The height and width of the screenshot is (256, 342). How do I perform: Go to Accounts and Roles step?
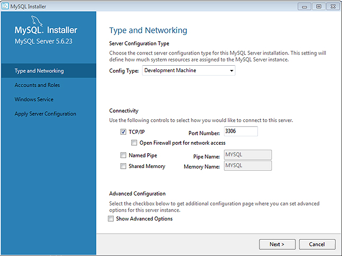click(37, 85)
